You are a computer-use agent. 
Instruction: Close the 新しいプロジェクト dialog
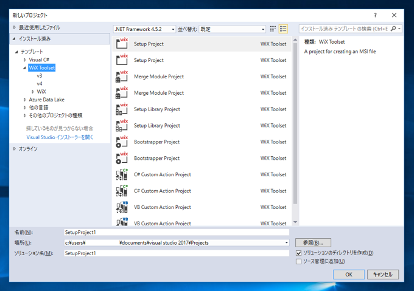[x=394, y=15]
